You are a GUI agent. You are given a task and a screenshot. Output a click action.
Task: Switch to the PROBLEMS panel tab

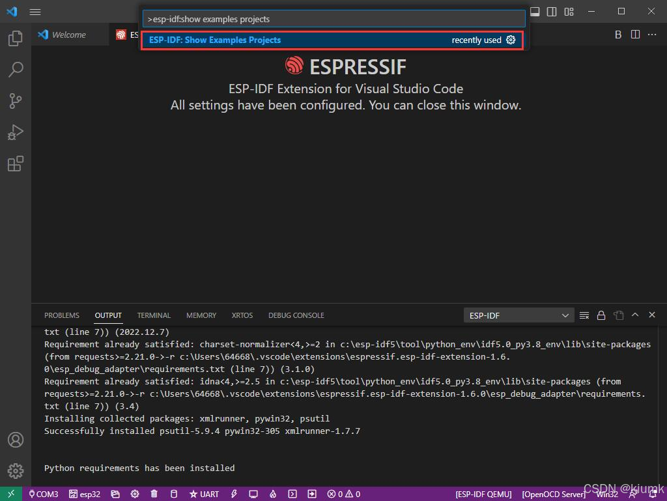(62, 315)
